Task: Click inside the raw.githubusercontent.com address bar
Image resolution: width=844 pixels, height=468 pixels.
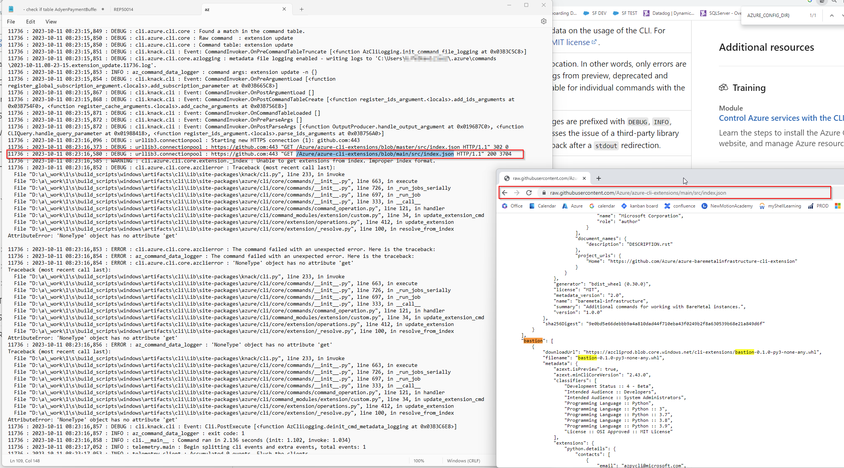Action: point(645,193)
